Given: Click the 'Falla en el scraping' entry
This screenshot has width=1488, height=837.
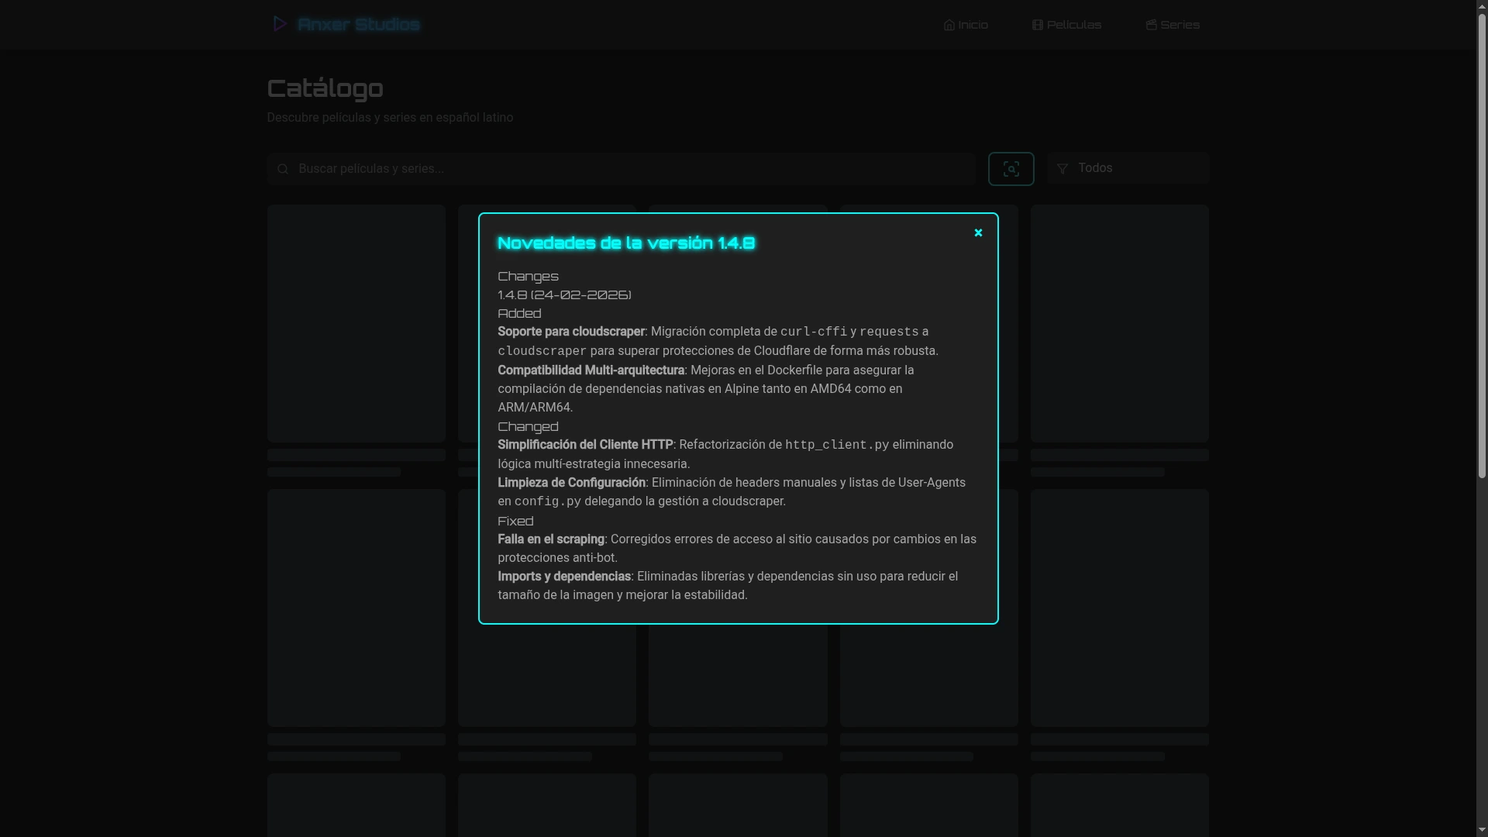Looking at the screenshot, I should pyautogui.click(x=551, y=539).
